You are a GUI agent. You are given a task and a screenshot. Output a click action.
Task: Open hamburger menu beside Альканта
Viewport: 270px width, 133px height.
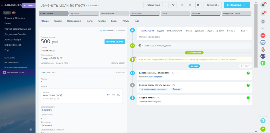tap(2, 5)
